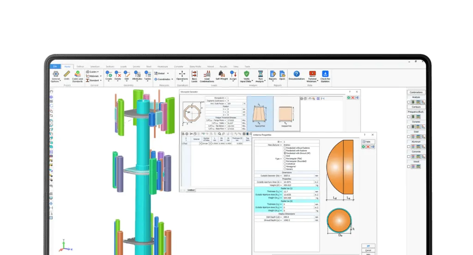Image resolution: width=473 pixels, height=255 pixels.
Task: Click the Contours button
Action: tap(416, 107)
